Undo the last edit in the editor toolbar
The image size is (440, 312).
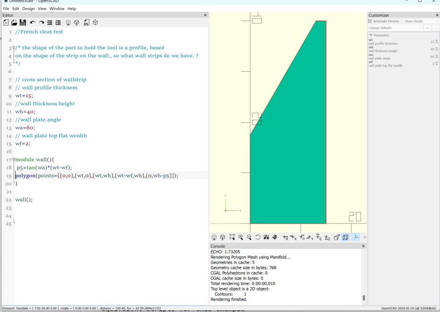33,22
